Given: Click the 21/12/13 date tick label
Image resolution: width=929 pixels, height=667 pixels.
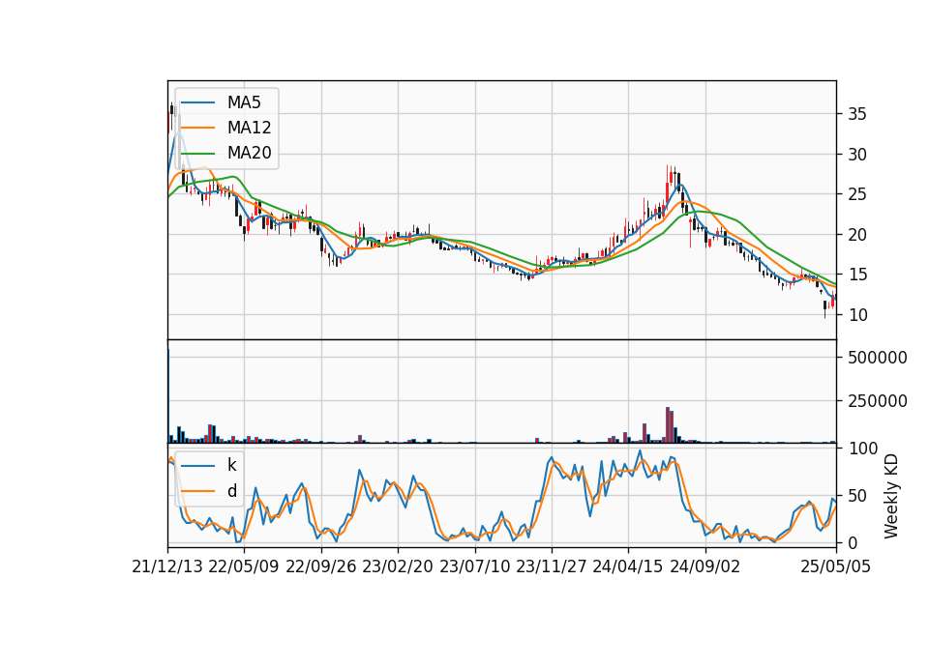Looking at the screenshot, I should coord(167,566).
